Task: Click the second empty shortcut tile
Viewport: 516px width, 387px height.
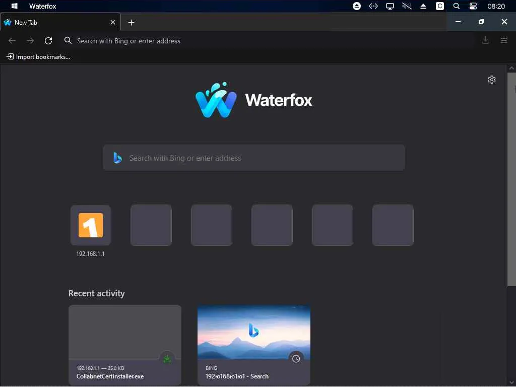Action: coord(151,225)
